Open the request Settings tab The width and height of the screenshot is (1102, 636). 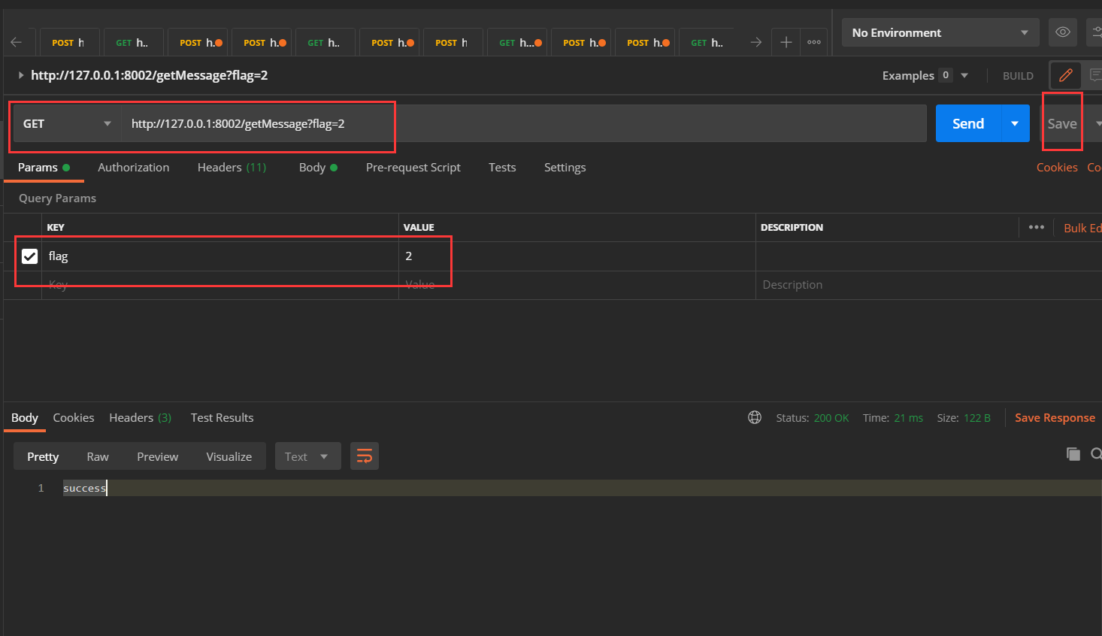565,167
